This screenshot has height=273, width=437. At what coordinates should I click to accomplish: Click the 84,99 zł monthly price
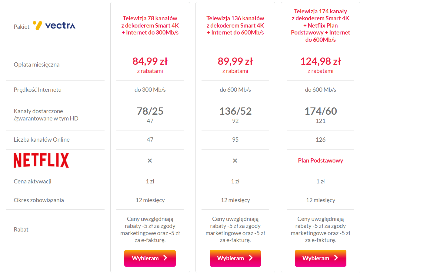tap(150, 61)
